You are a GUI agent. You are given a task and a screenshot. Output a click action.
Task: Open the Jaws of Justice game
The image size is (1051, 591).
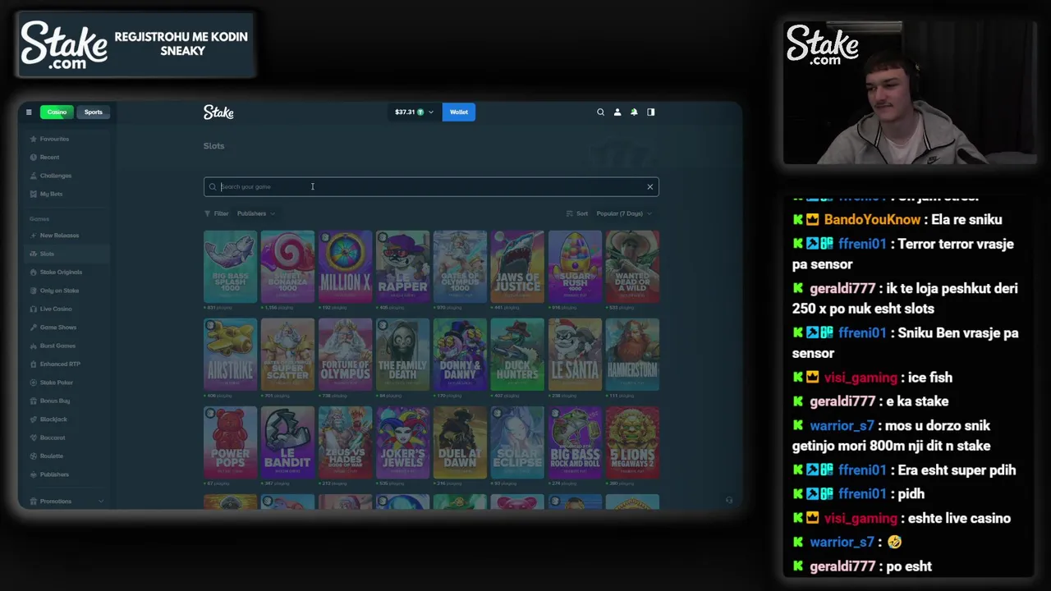(x=517, y=267)
